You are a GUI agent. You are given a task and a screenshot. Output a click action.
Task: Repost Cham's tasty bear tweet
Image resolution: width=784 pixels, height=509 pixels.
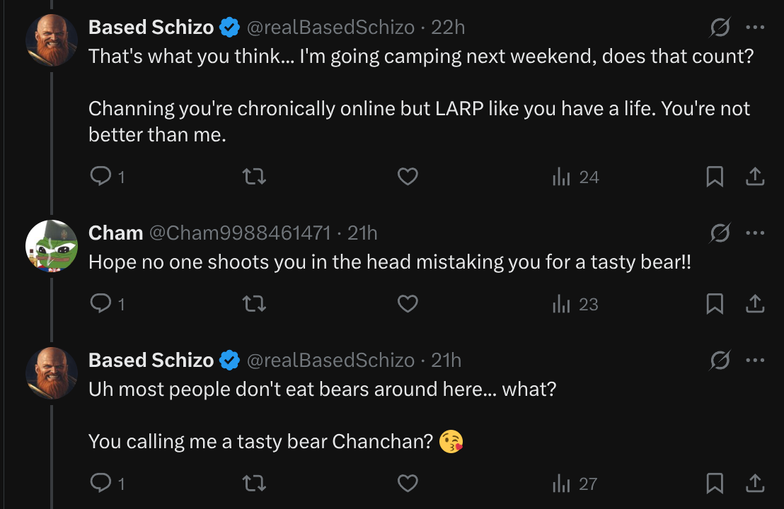[254, 304]
